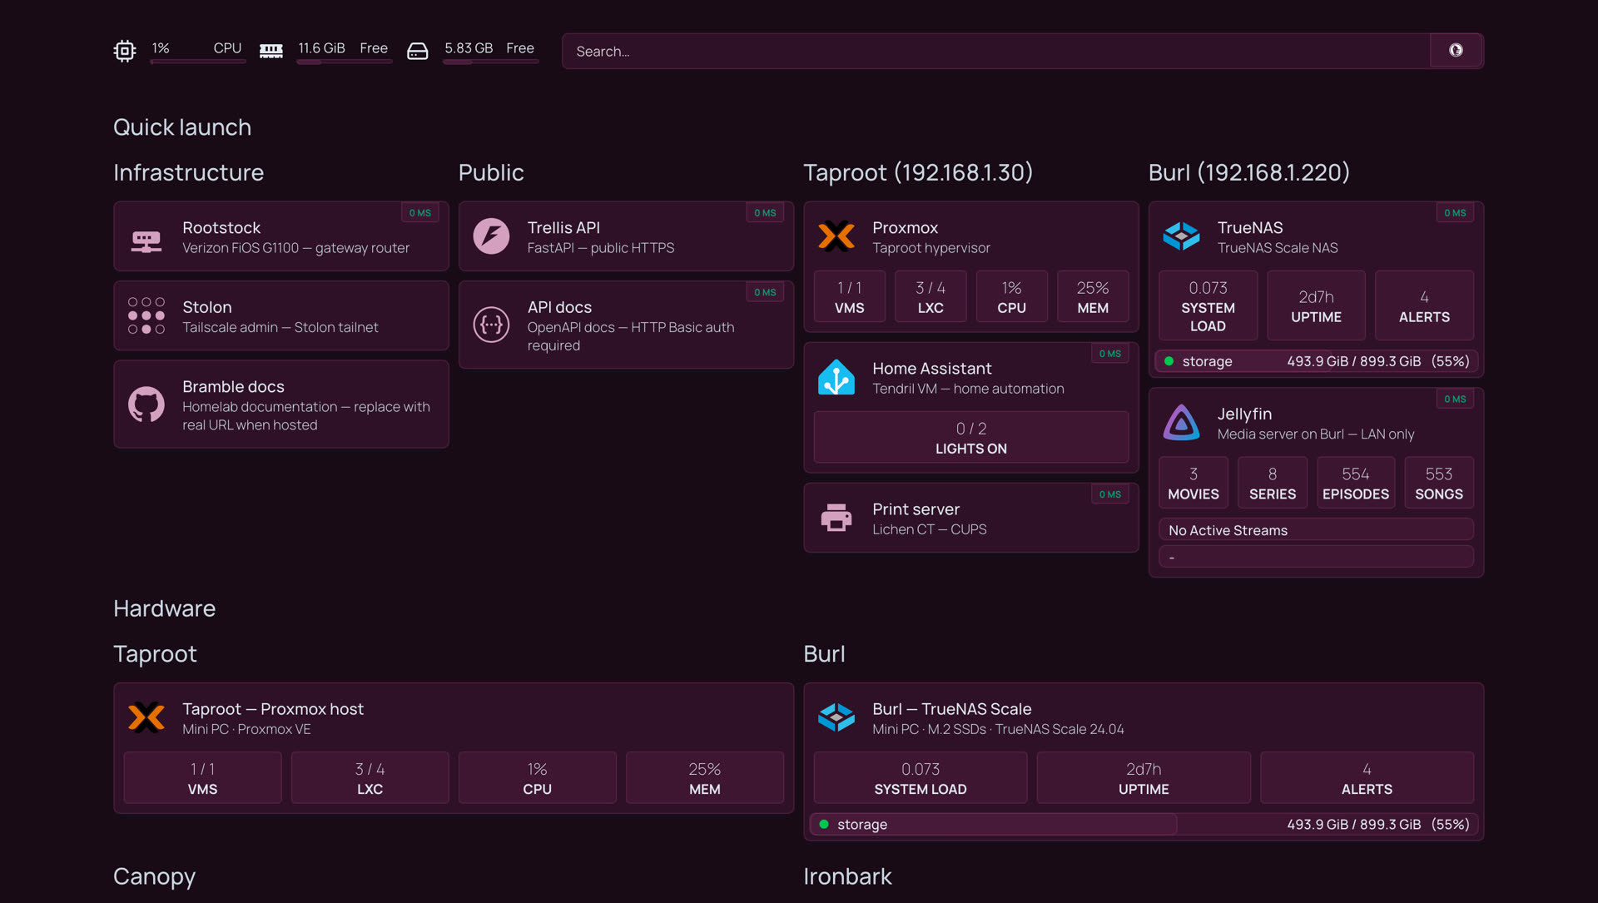Click the 5.83 GB Free disk bar

coord(490,62)
